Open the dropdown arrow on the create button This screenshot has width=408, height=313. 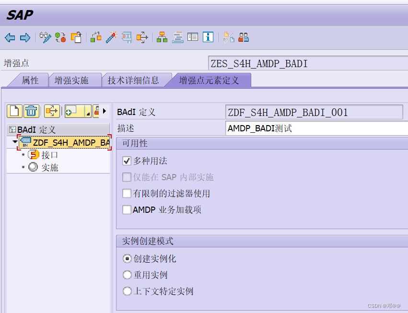click(x=88, y=111)
